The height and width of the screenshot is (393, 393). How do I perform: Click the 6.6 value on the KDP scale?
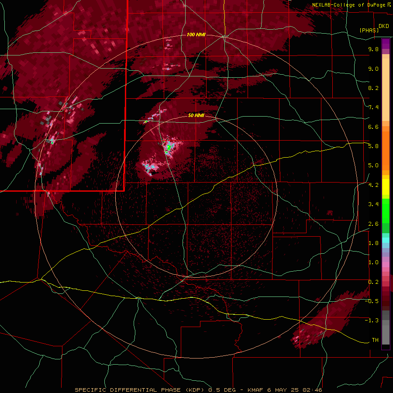click(x=373, y=127)
